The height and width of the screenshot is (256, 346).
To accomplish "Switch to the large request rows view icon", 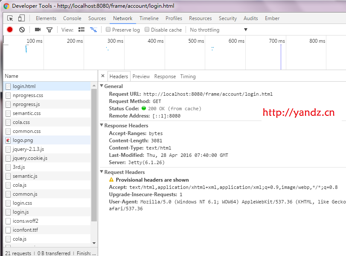I will tap(81, 29).
